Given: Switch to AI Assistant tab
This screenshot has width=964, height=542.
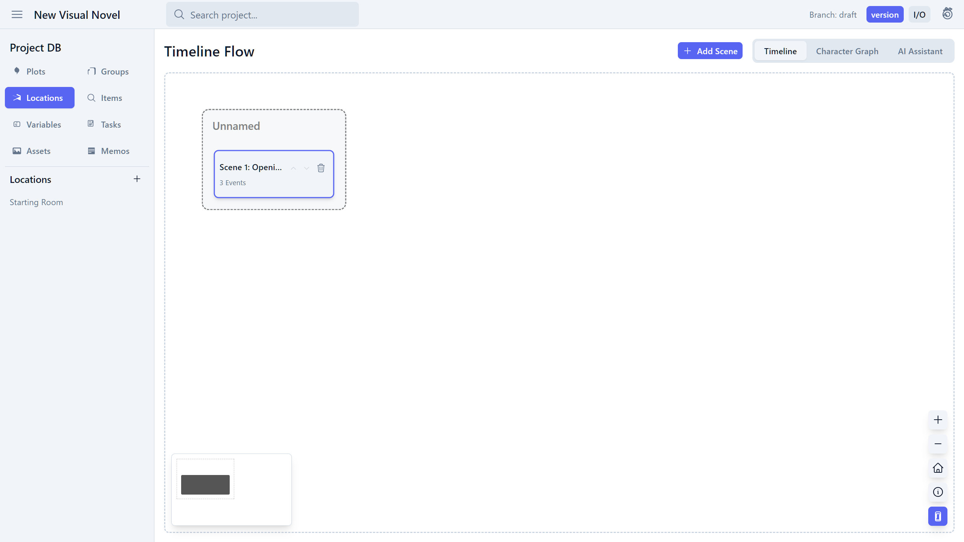Looking at the screenshot, I should pyautogui.click(x=920, y=51).
